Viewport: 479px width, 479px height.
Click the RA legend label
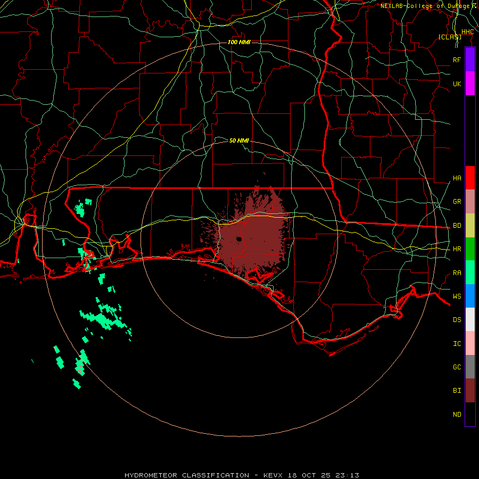457,273
